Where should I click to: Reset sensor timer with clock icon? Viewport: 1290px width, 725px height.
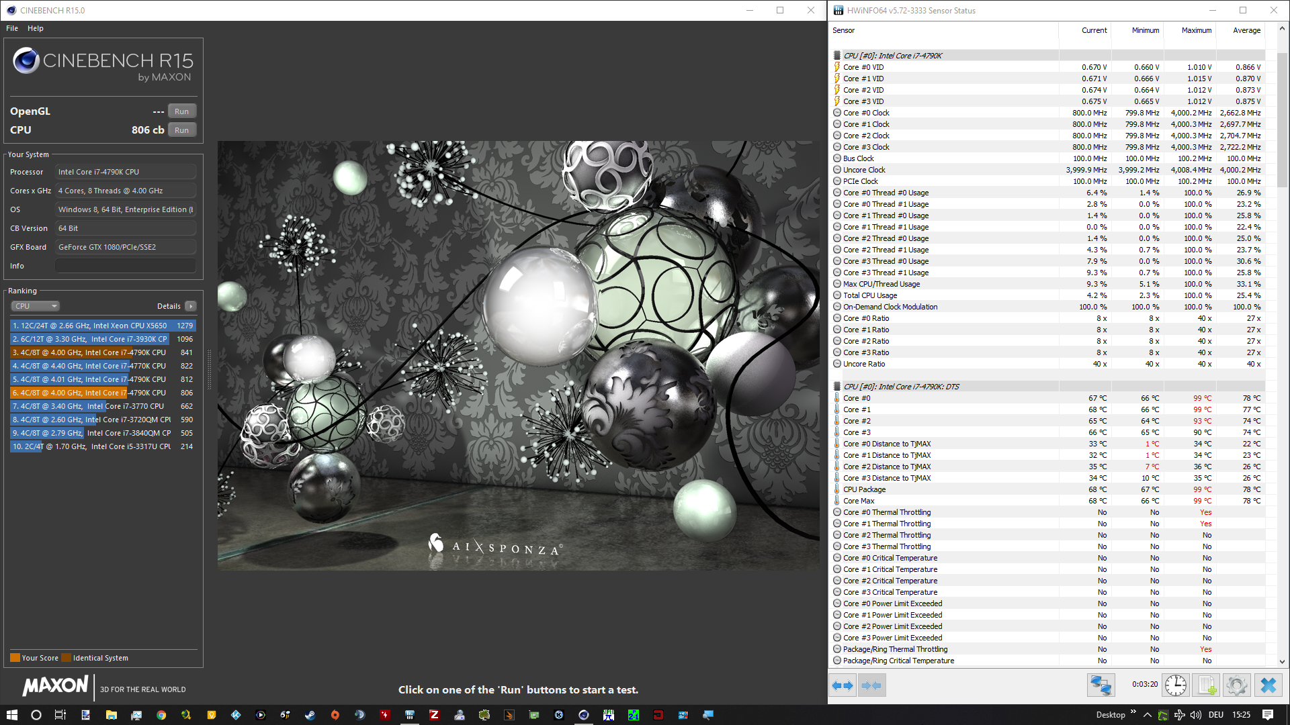(x=1175, y=685)
